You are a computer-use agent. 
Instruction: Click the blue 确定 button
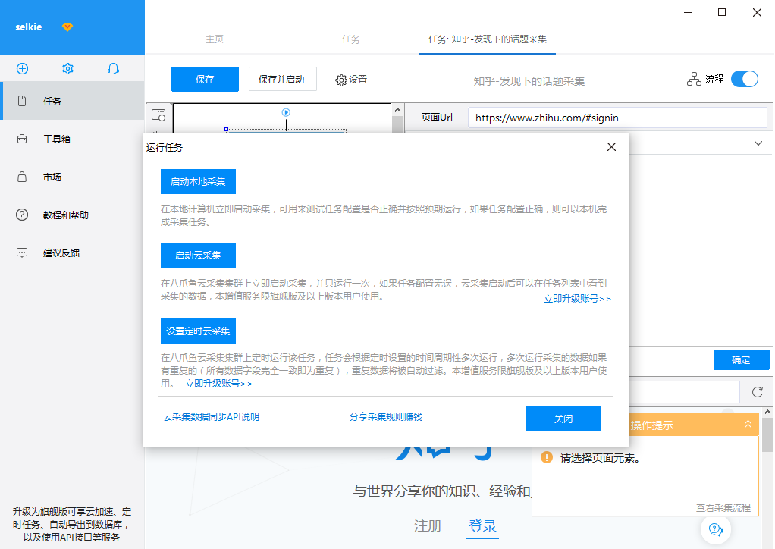(741, 359)
